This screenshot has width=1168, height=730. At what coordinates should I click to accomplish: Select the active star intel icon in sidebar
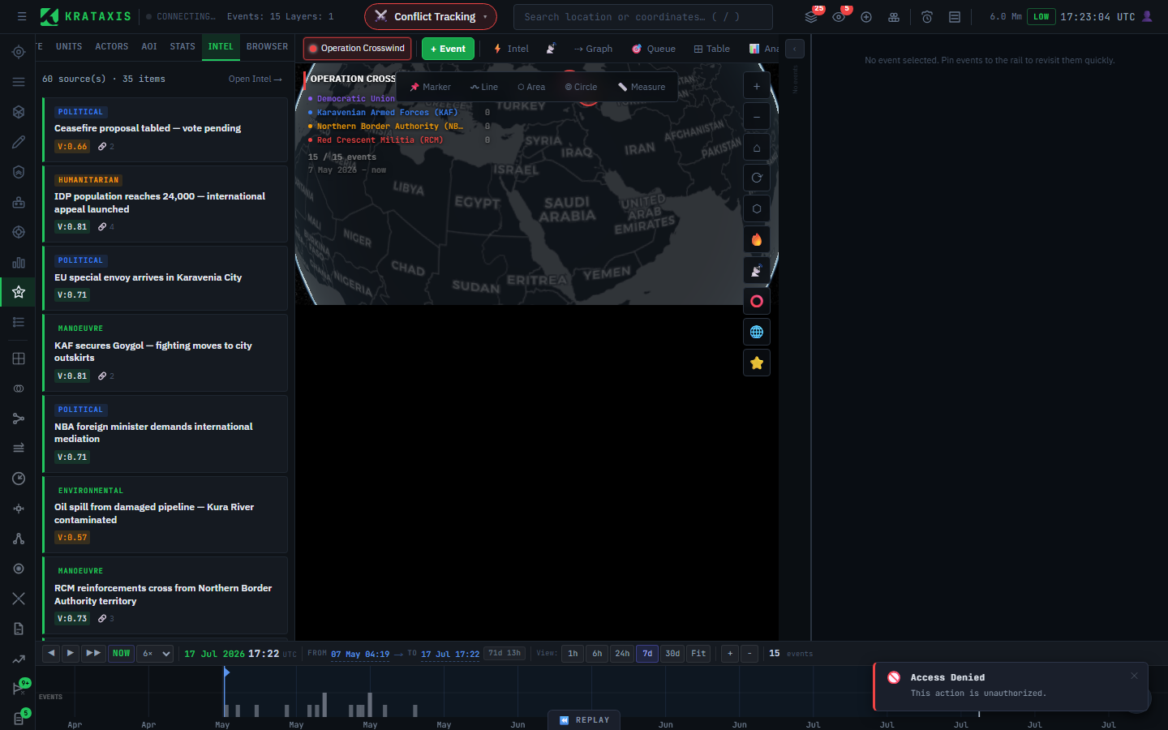[19, 292]
